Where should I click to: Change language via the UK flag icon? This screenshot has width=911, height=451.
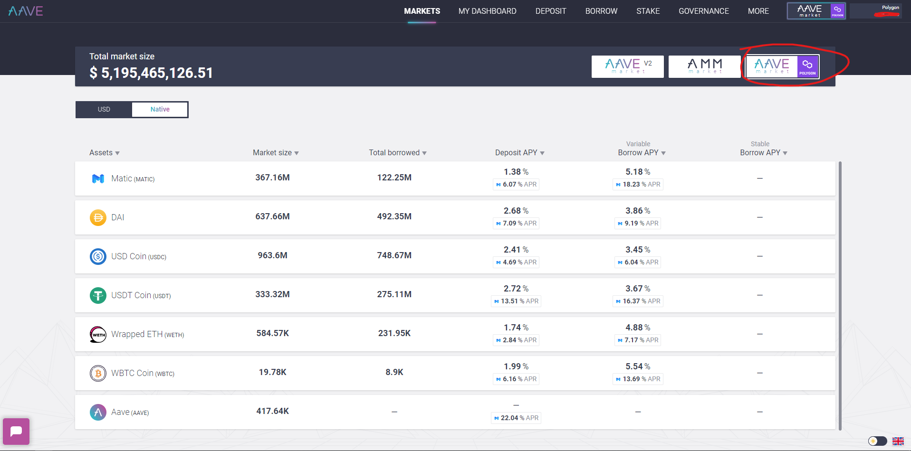[x=898, y=441]
